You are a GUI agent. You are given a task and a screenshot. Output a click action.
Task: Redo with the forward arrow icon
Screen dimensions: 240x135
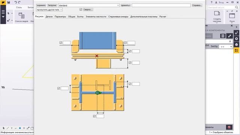click(x=19, y=2)
